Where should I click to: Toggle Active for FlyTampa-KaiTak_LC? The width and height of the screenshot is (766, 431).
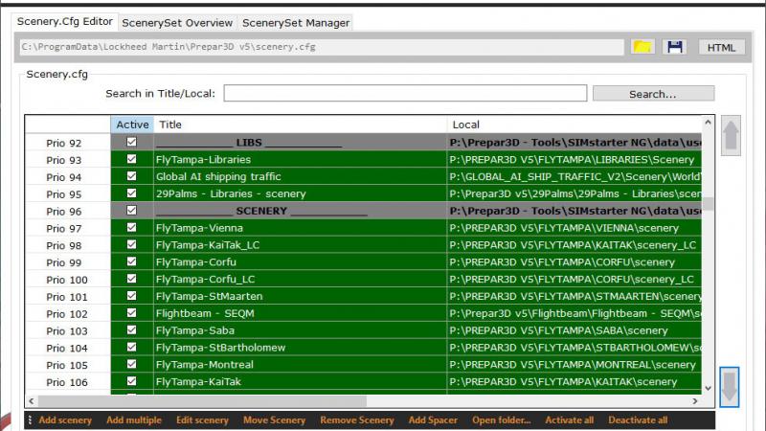click(131, 244)
